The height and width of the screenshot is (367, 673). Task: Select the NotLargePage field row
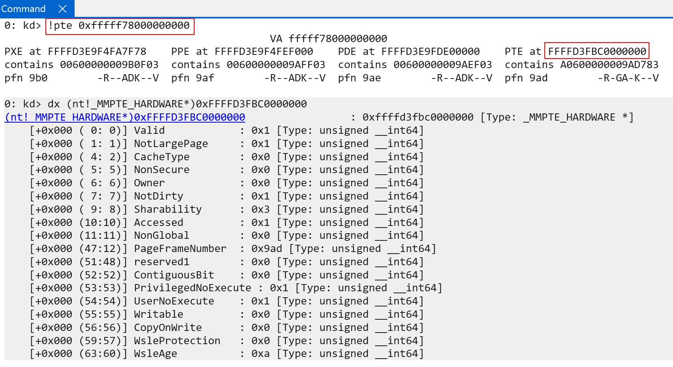point(171,144)
